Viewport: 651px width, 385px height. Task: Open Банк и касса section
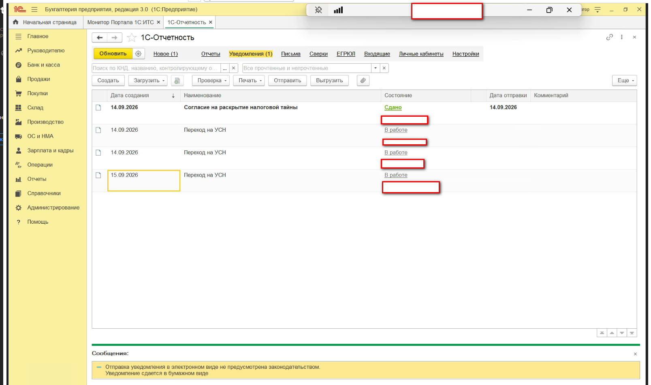[x=43, y=65]
